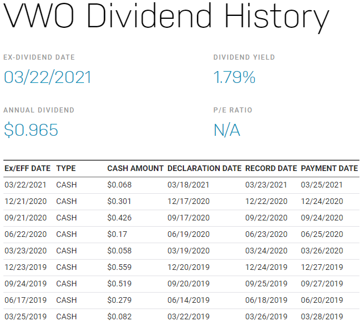Click the ANNUAL DIVIDEND label
This screenshot has width=360, height=325.
click(39, 110)
